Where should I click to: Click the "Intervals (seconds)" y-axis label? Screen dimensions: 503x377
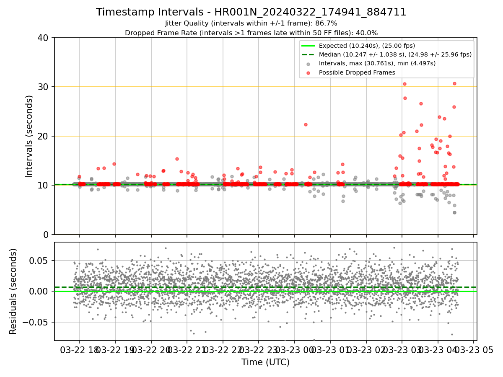(29, 136)
